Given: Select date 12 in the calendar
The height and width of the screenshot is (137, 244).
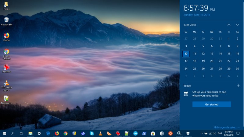Looking at the screenshot, I should (x=203, y=54).
